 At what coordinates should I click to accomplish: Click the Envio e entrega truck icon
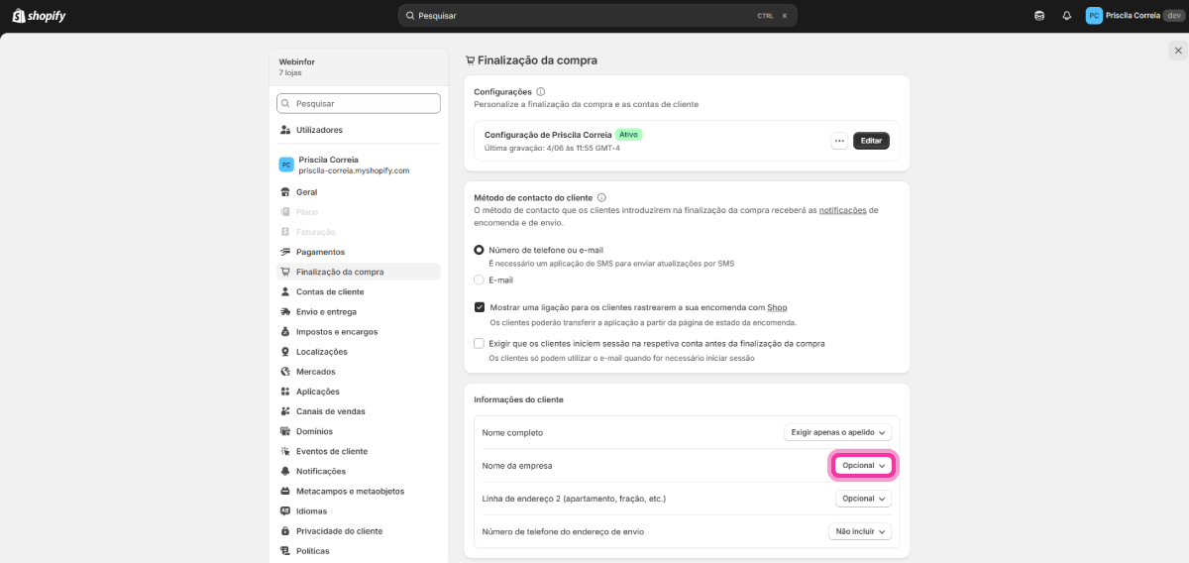coord(285,311)
